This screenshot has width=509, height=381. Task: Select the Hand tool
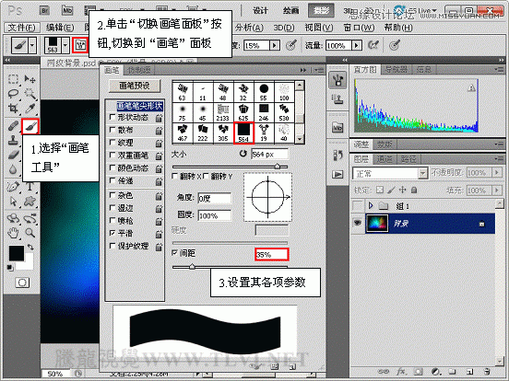(13, 233)
